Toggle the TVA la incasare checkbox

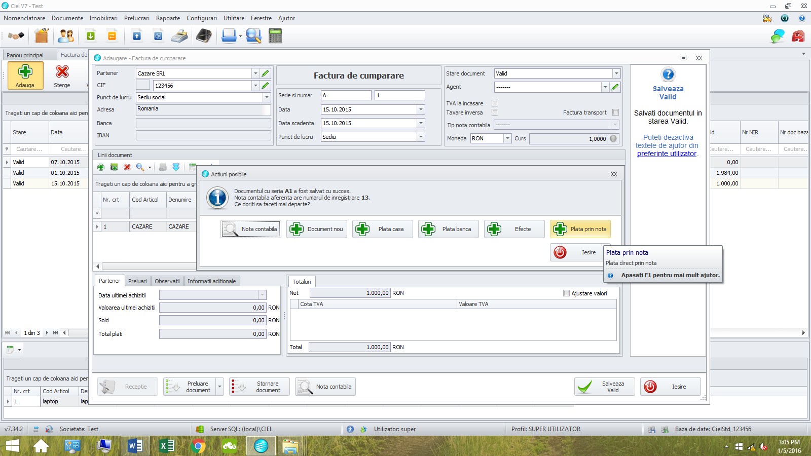point(495,103)
